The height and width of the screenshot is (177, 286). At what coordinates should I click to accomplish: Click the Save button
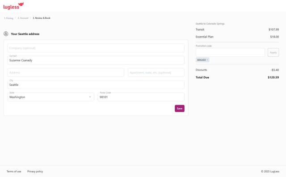(x=180, y=108)
